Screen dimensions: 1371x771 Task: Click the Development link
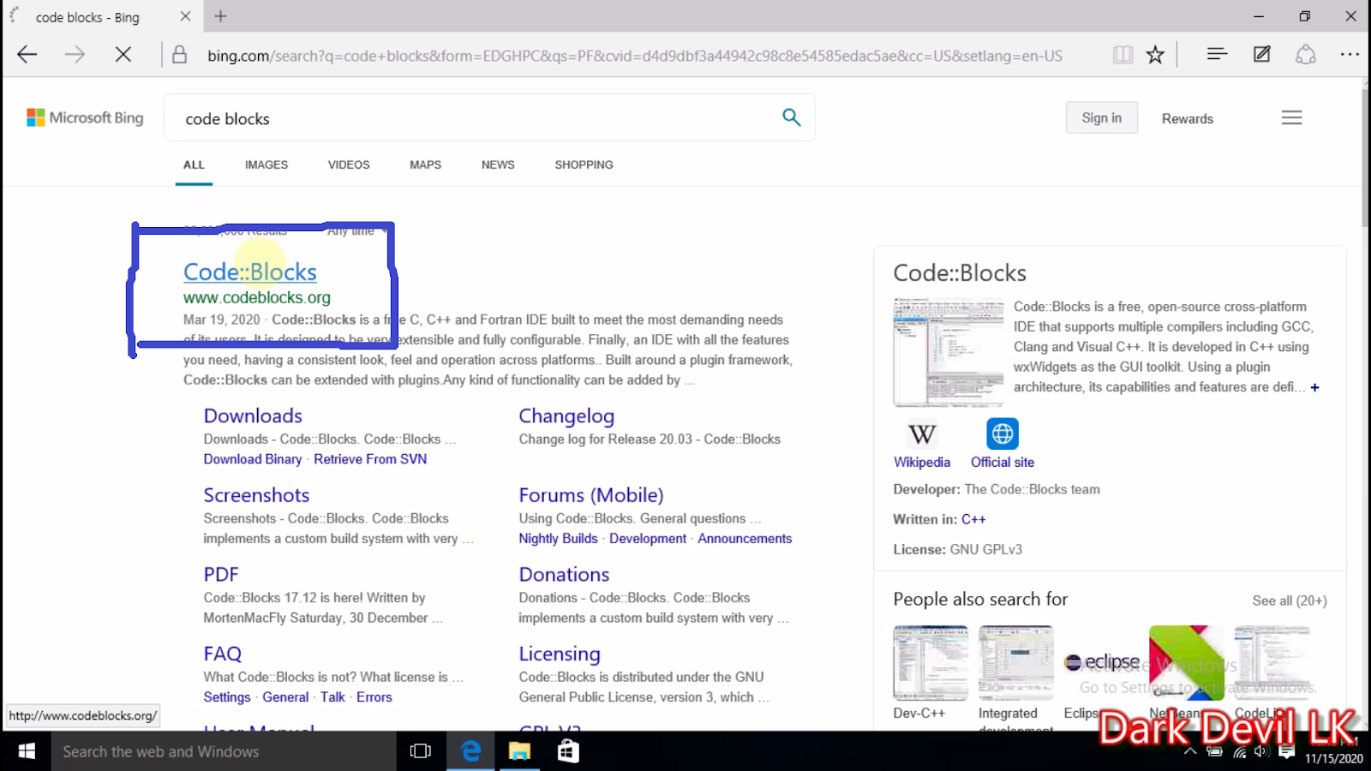(x=648, y=538)
